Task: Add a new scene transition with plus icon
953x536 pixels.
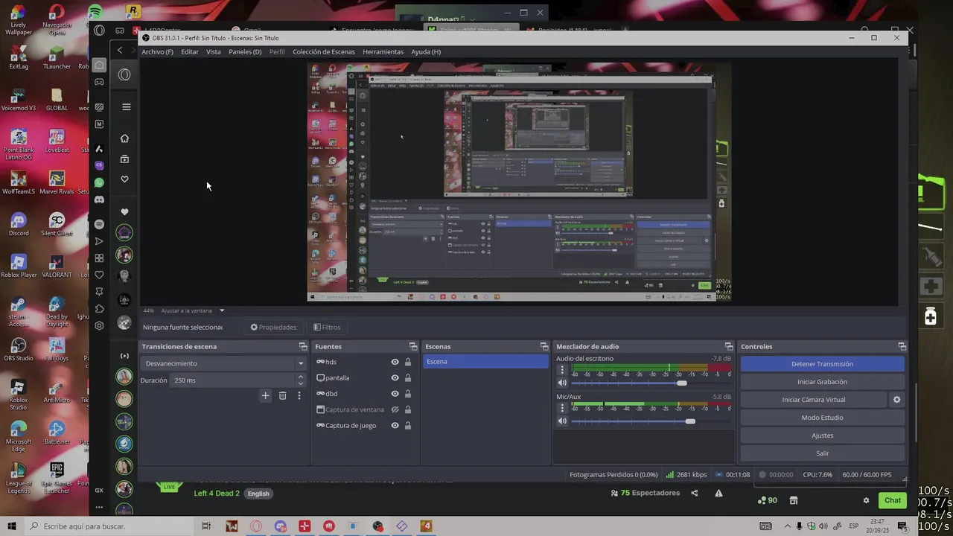Action: coord(265,395)
